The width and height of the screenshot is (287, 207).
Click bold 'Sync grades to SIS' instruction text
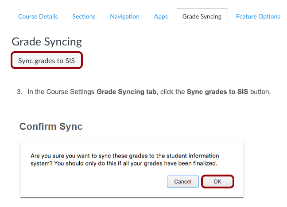tap(217, 92)
